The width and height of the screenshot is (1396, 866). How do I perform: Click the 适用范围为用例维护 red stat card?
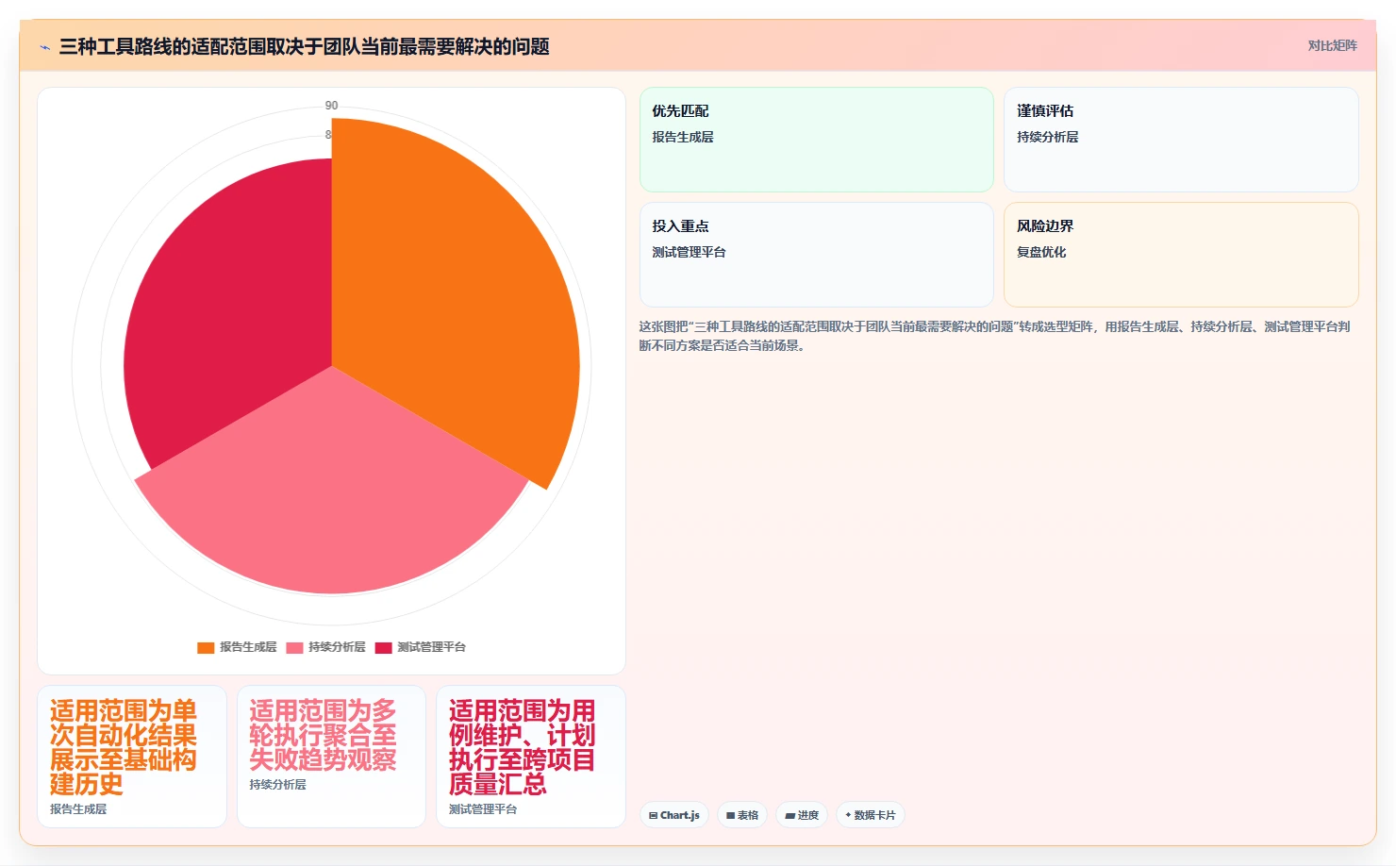[x=531, y=757]
